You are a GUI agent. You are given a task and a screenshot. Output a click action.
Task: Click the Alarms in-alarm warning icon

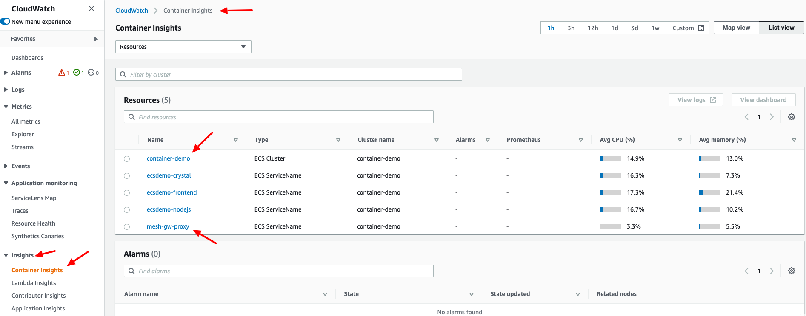62,73
